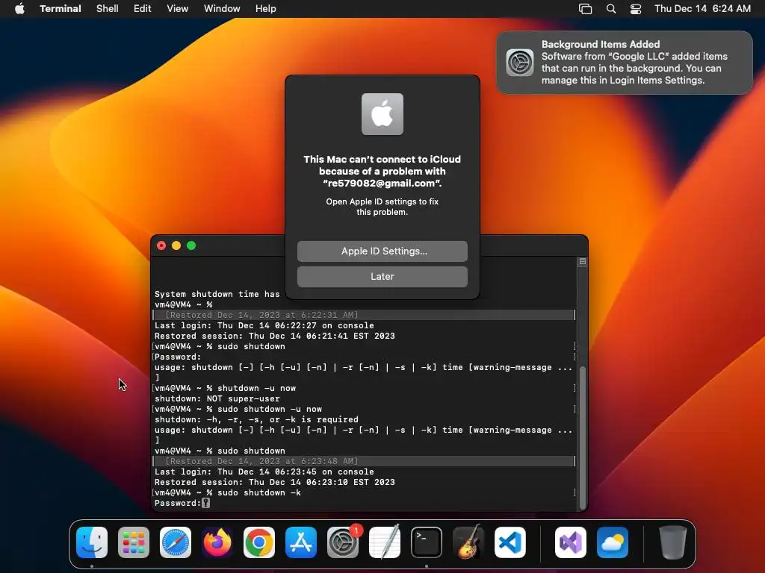
Task: Open TextEdit from the Dock
Action: pos(385,542)
